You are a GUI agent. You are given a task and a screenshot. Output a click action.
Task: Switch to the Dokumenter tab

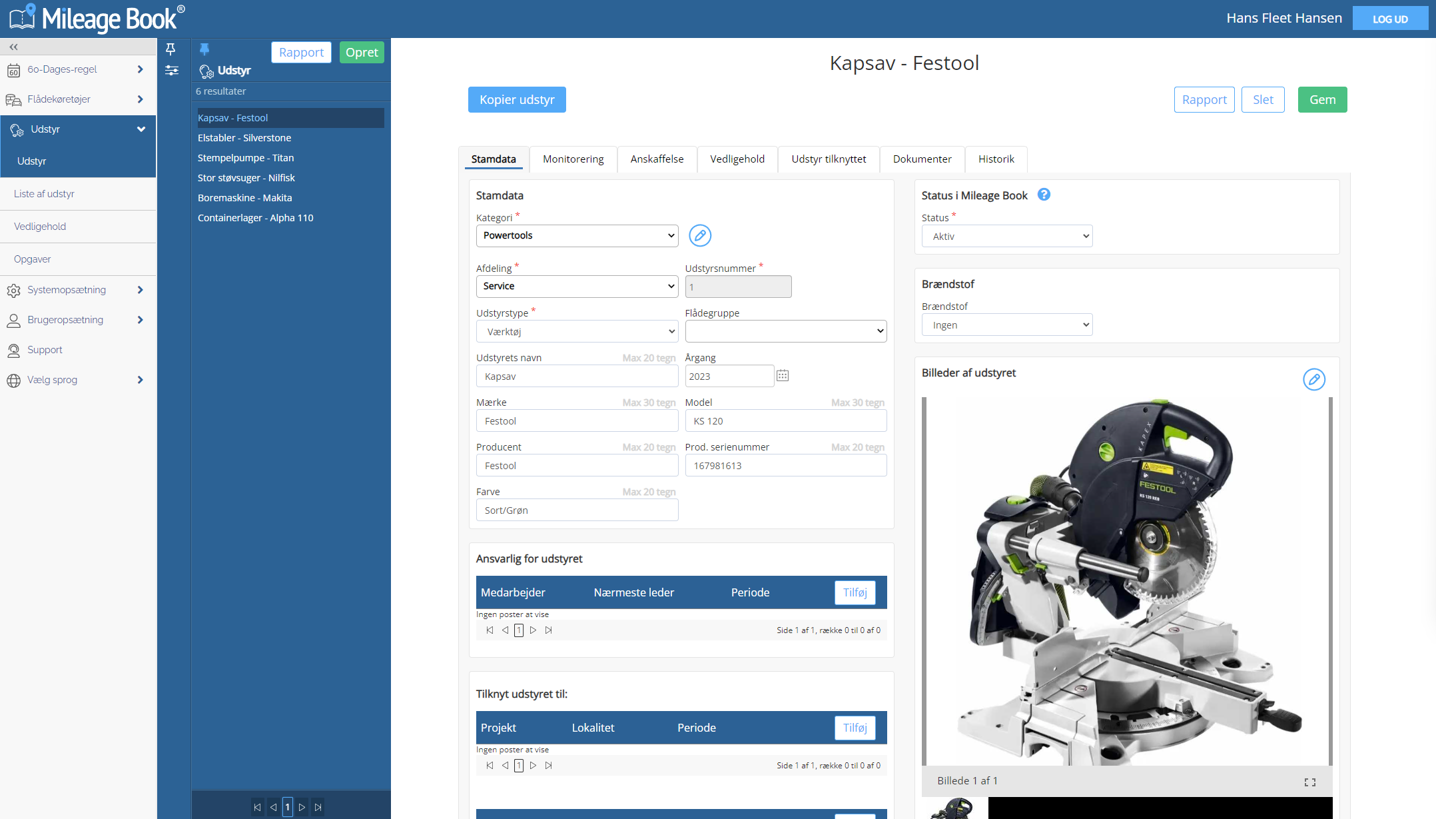coord(922,159)
